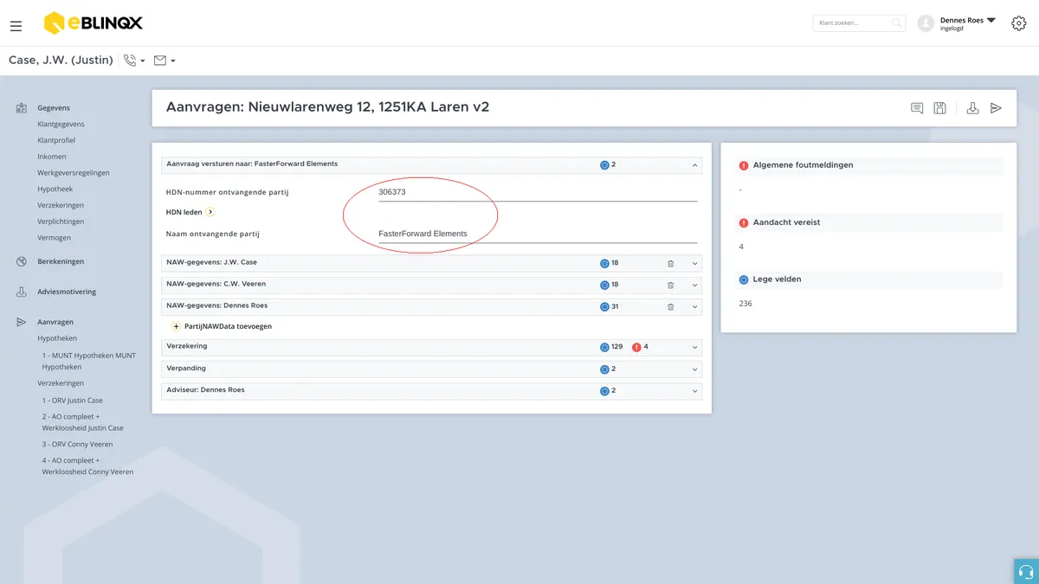Delete NAW-gegevens Dennes Roes with trash icon

(x=670, y=306)
